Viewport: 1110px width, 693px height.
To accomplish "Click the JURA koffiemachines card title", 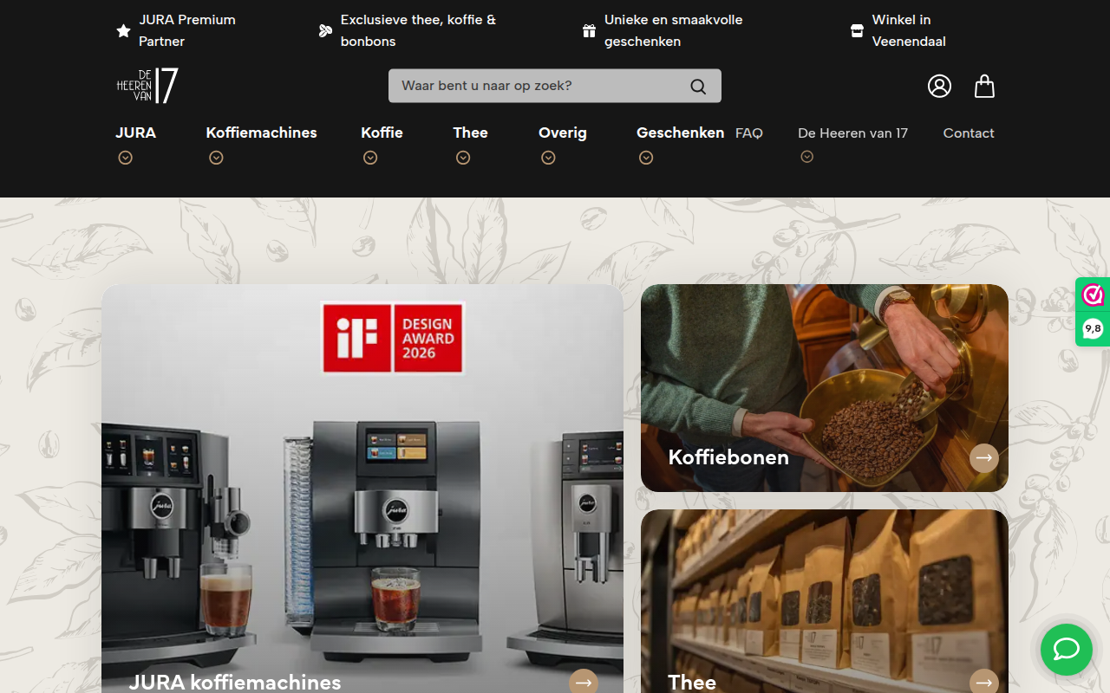I will click(x=235, y=682).
